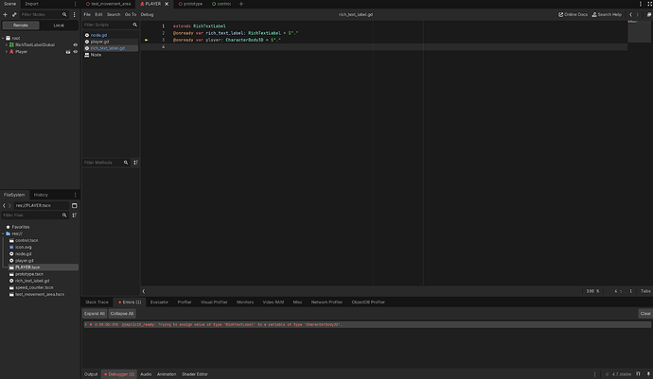Viewport: 653px width, 379px height.
Task: Add new scene tab with plus
Action: 240,4
